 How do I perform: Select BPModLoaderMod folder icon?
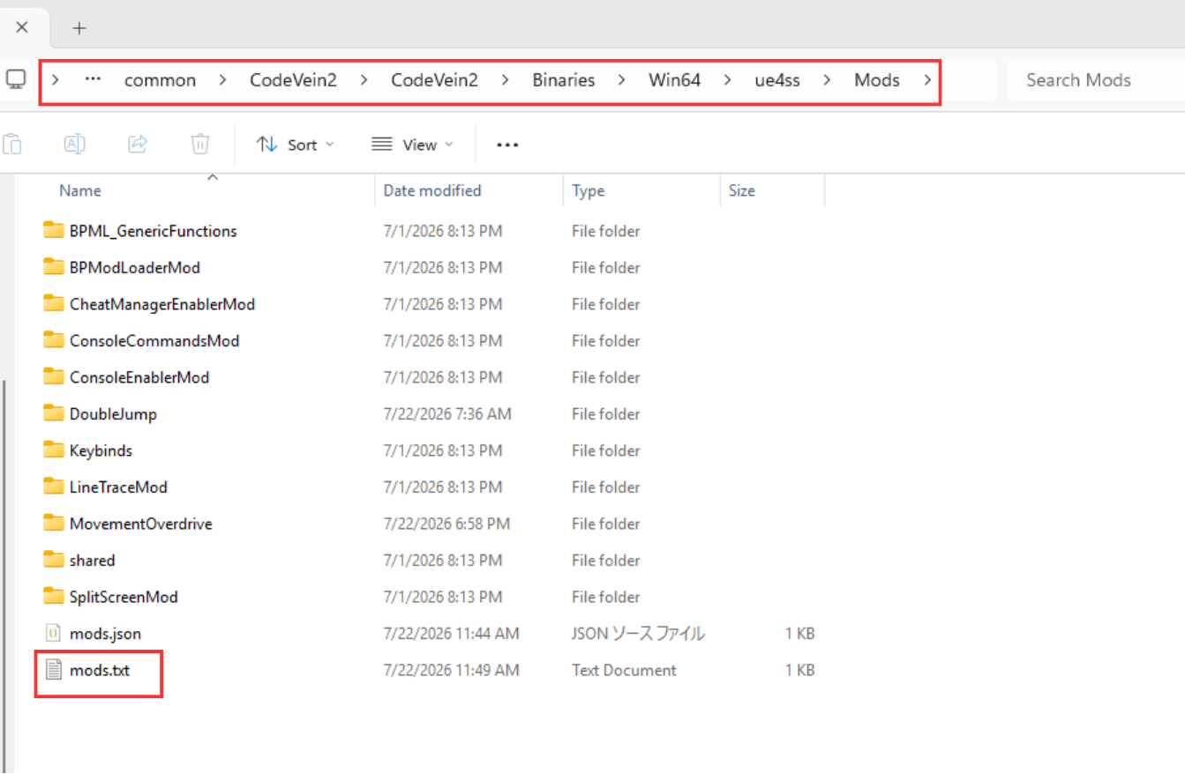point(54,267)
